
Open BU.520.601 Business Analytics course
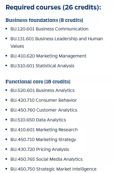point(42,90)
